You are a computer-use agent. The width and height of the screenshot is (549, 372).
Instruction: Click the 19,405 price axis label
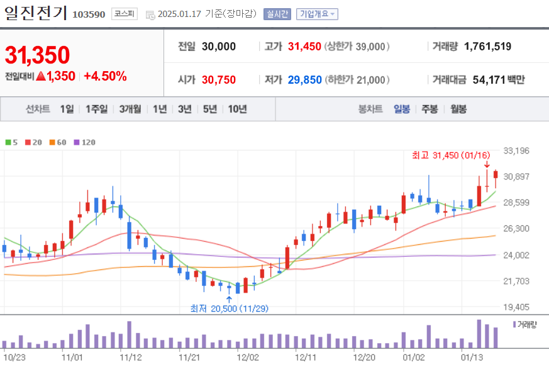[516, 307]
